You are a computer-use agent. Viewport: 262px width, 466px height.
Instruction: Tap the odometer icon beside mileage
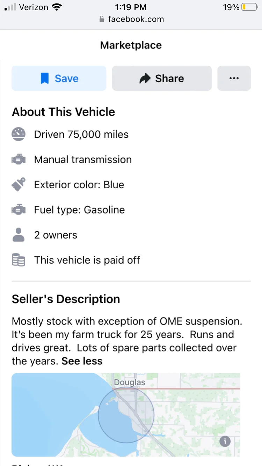coord(19,134)
